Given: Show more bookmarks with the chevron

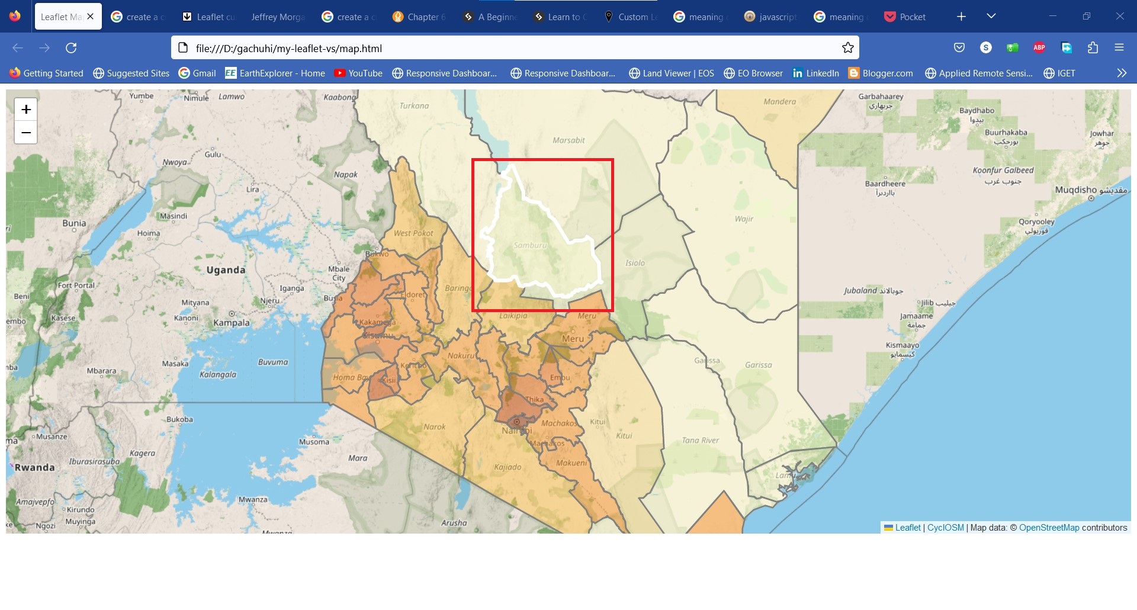Looking at the screenshot, I should (1121, 73).
